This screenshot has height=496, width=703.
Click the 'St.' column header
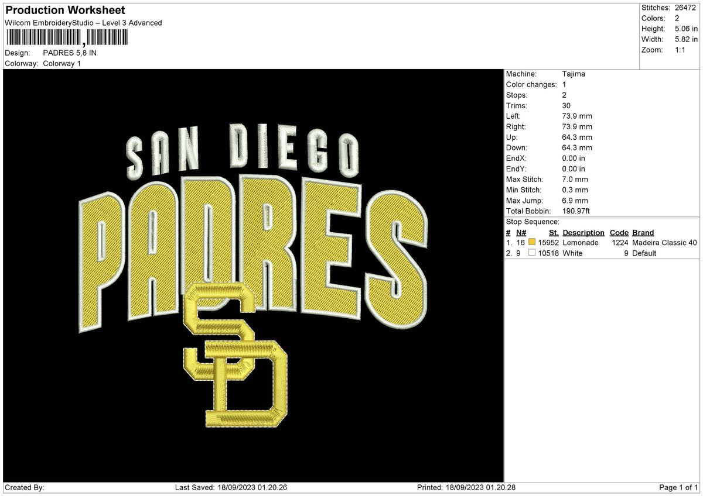tap(554, 232)
